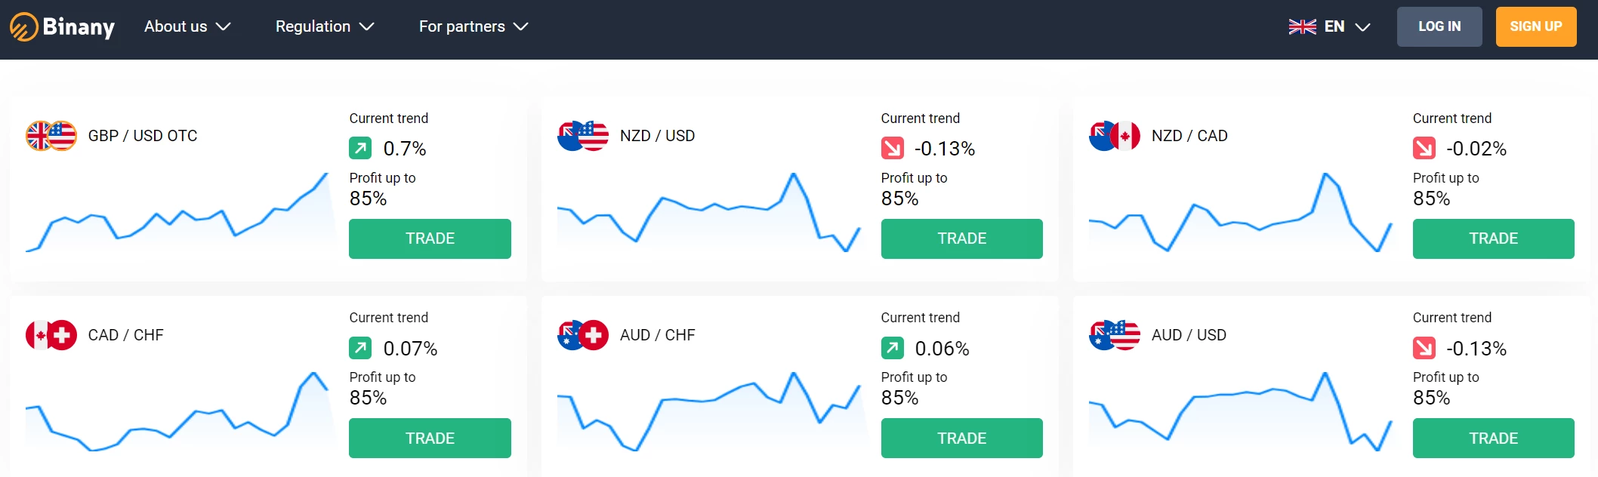Screen dimensions: 1598x477
Task: Click the UK flag language icon
Action: 1303,26
